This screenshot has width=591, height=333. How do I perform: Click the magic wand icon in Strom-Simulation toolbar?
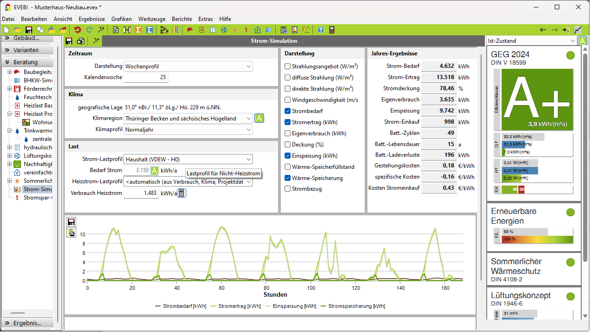point(95,41)
